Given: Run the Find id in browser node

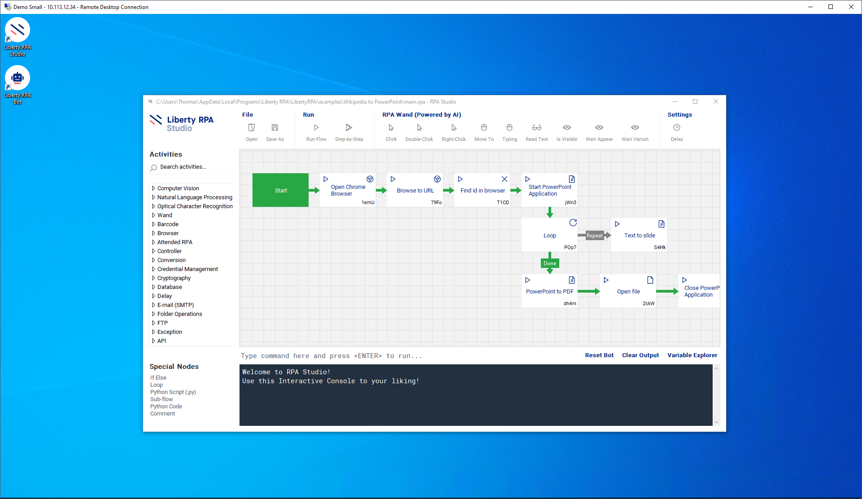Looking at the screenshot, I should coord(460,179).
